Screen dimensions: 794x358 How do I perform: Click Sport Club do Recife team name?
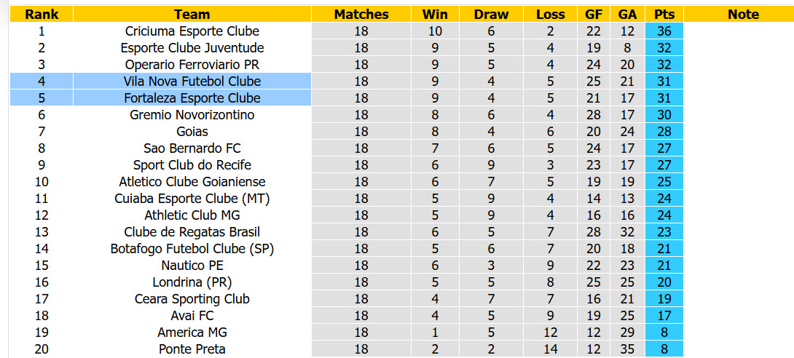click(192, 165)
